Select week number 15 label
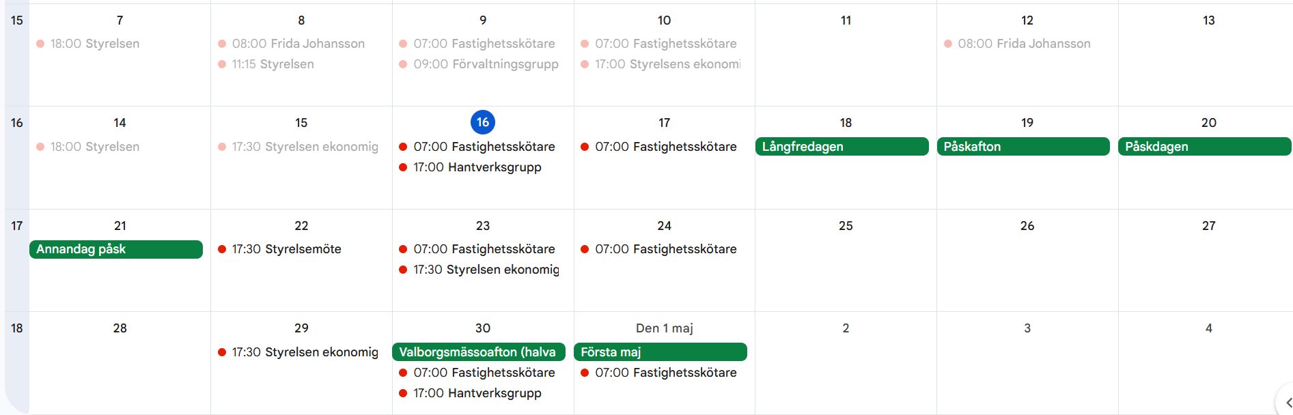 17,20
